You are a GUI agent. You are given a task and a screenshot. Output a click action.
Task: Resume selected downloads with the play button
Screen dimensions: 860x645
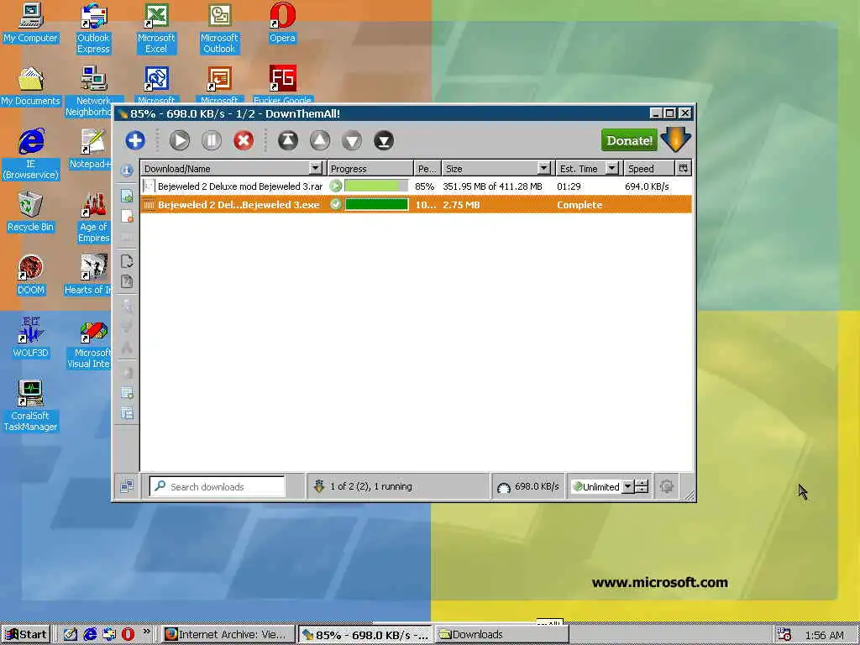pos(180,140)
